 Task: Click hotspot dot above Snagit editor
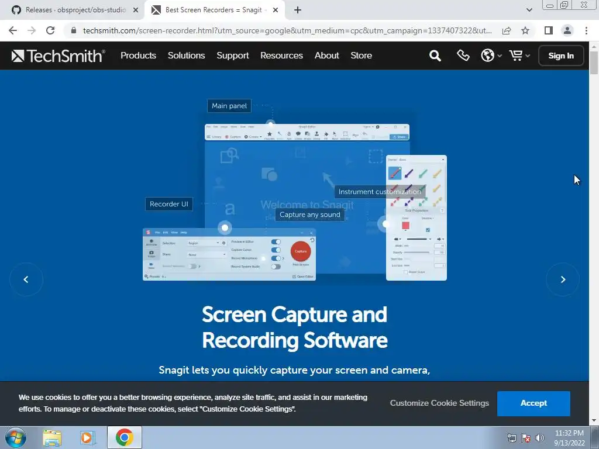(270, 124)
